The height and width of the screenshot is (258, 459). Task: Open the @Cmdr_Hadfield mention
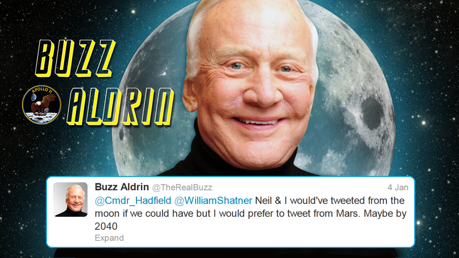pyautogui.click(x=133, y=201)
